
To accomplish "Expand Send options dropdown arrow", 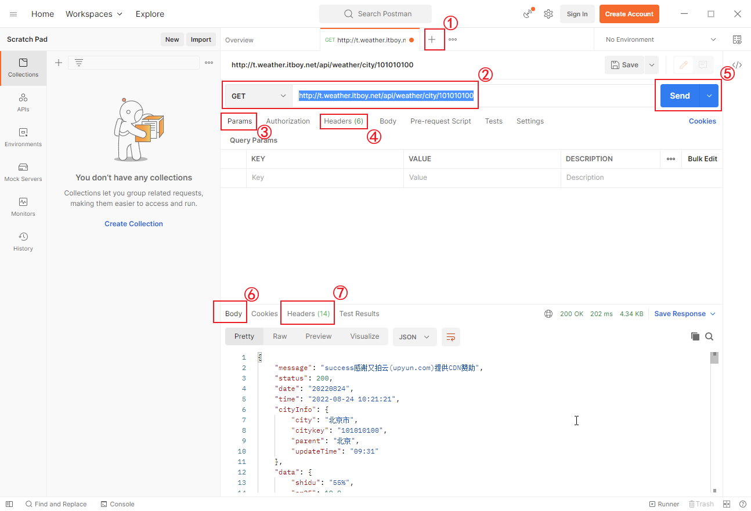I will (x=709, y=96).
